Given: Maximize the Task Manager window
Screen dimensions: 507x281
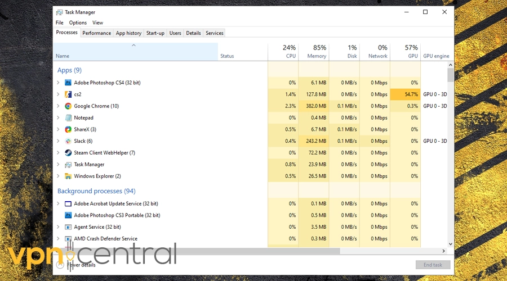Looking at the screenshot, I should (425, 12).
